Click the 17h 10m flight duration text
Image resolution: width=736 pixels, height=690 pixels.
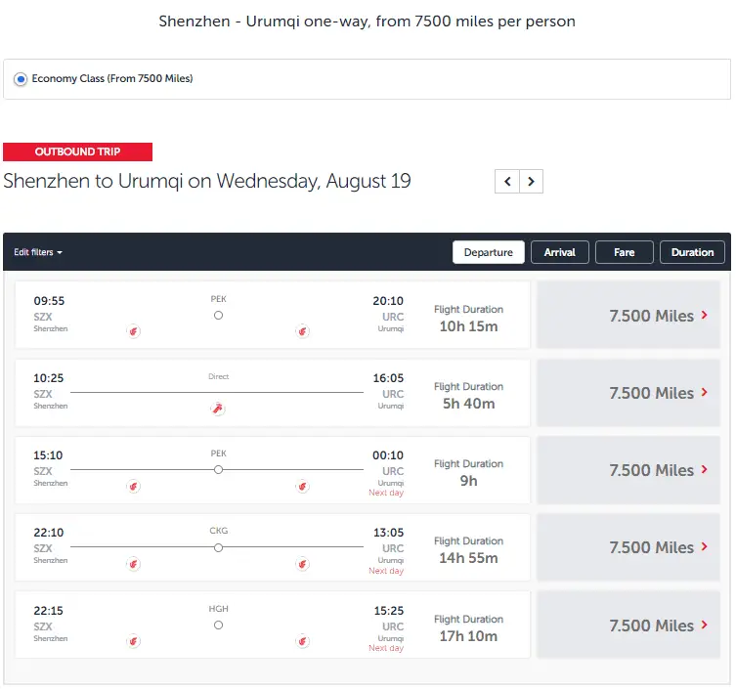(x=468, y=636)
